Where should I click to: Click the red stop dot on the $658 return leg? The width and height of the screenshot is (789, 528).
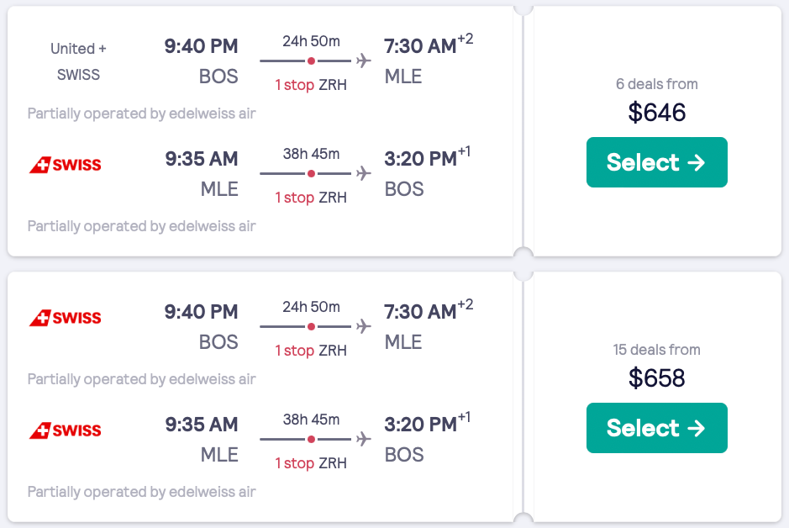(x=311, y=439)
